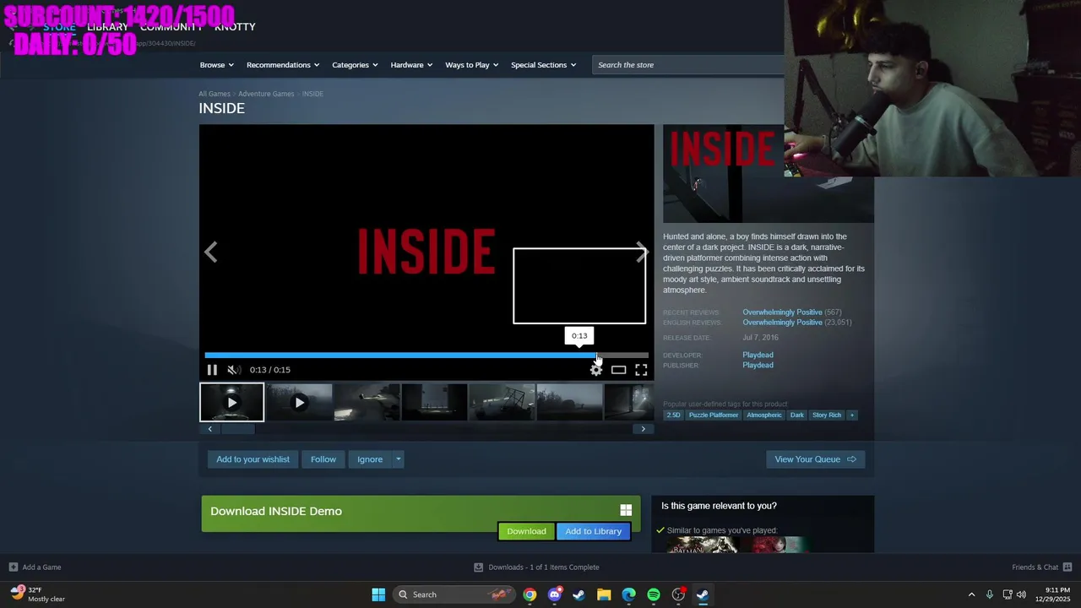The height and width of the screenshot is (608, 1081).
Task: Select the Dark tag
Action: (797, 415)
